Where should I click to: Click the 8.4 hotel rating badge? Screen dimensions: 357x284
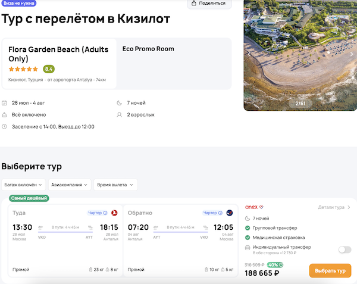coord(49,69)
